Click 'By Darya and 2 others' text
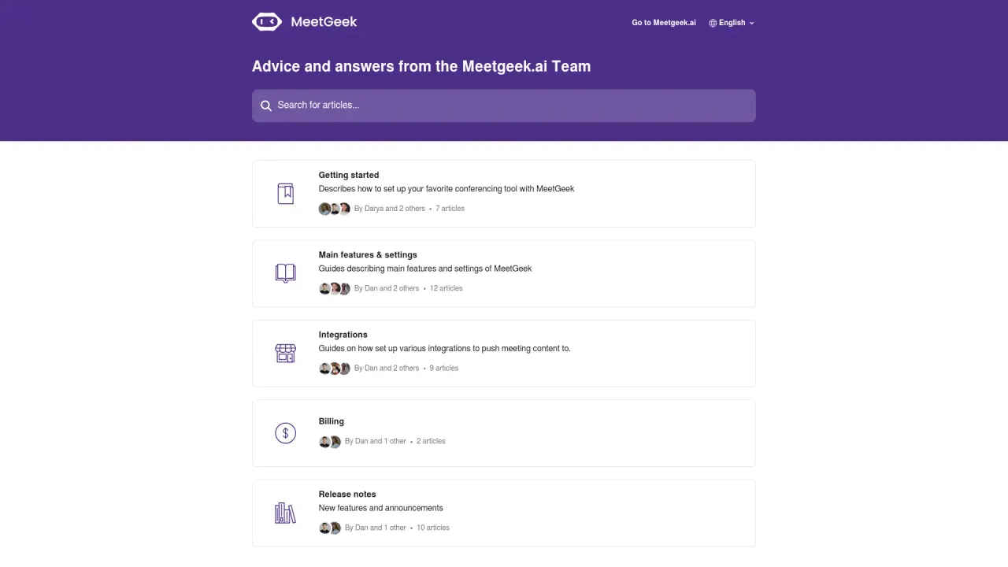1008x567 pixels. 390,209
